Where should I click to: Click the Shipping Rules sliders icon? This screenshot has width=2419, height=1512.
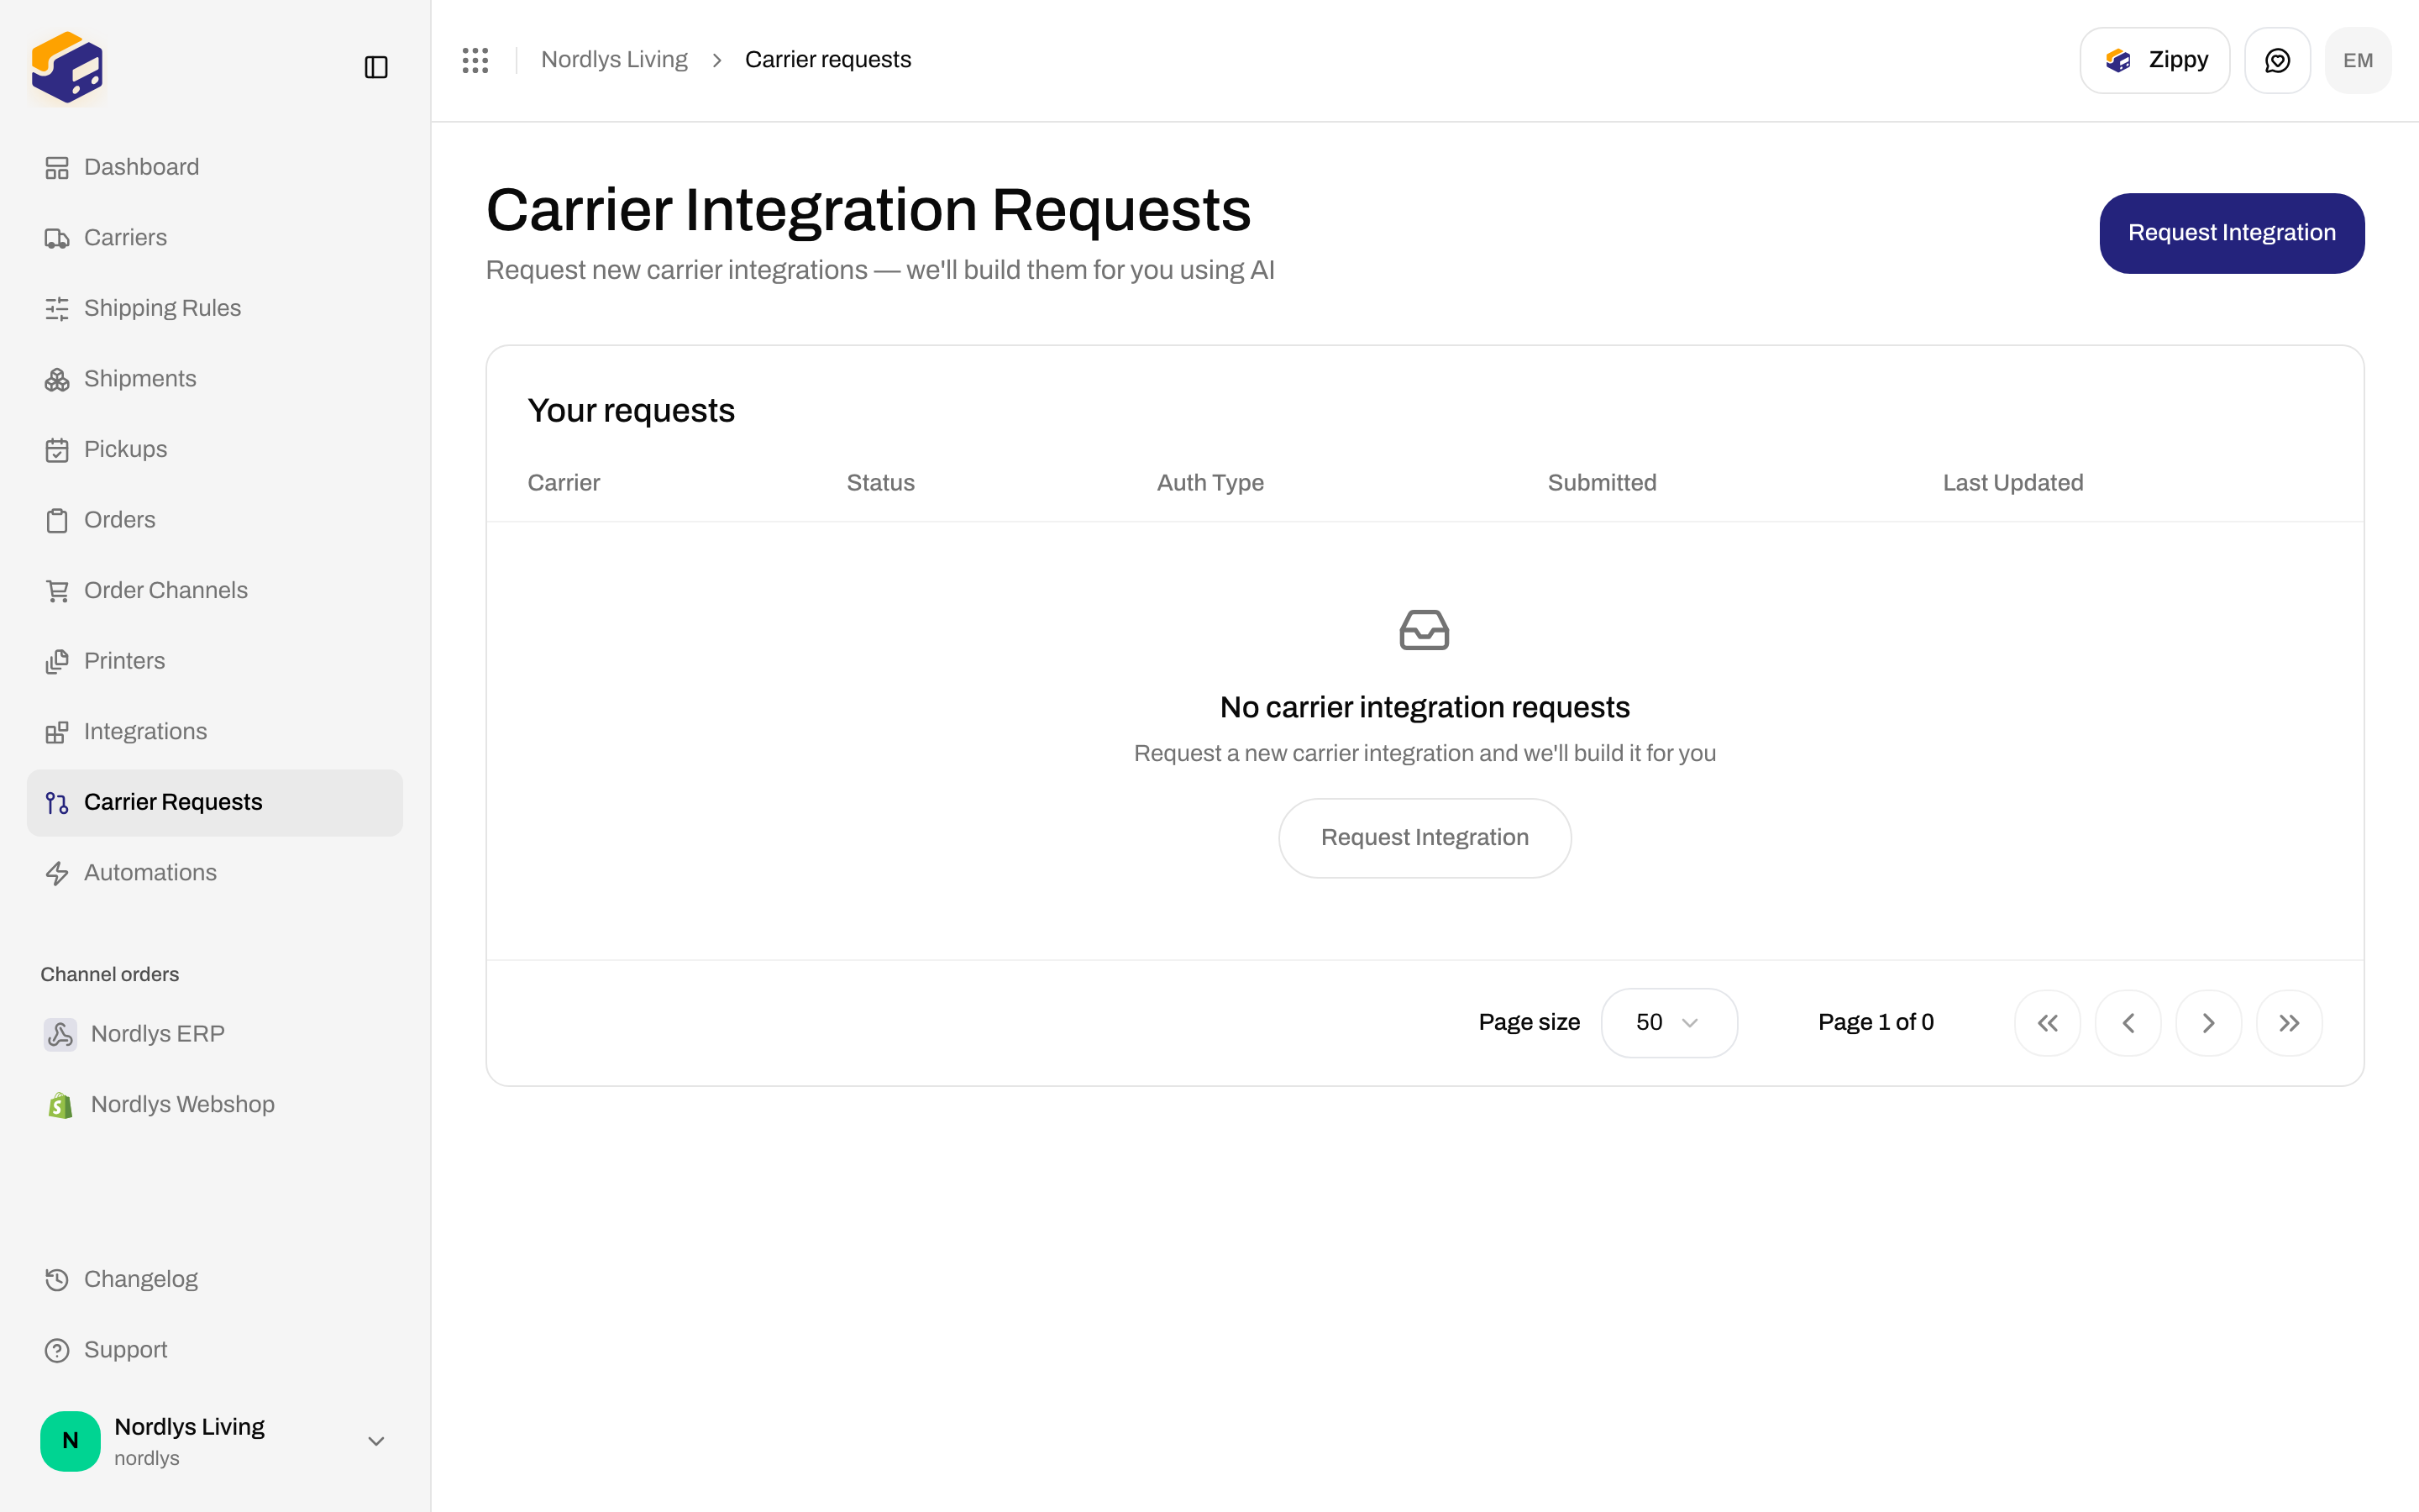coord(57,308)
